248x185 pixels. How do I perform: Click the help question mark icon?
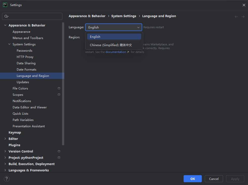click(7, 179)
